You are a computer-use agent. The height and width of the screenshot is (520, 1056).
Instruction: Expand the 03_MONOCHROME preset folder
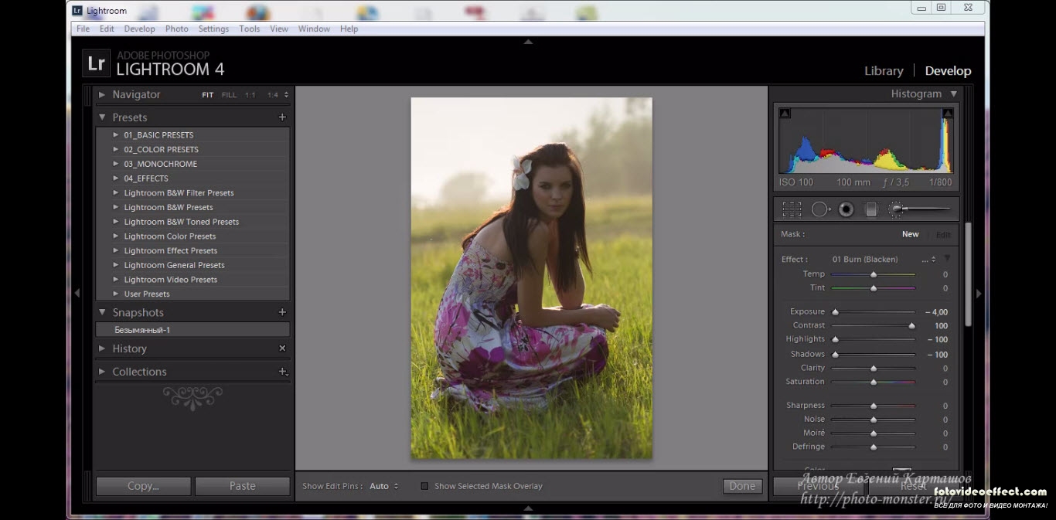[116, 164]
